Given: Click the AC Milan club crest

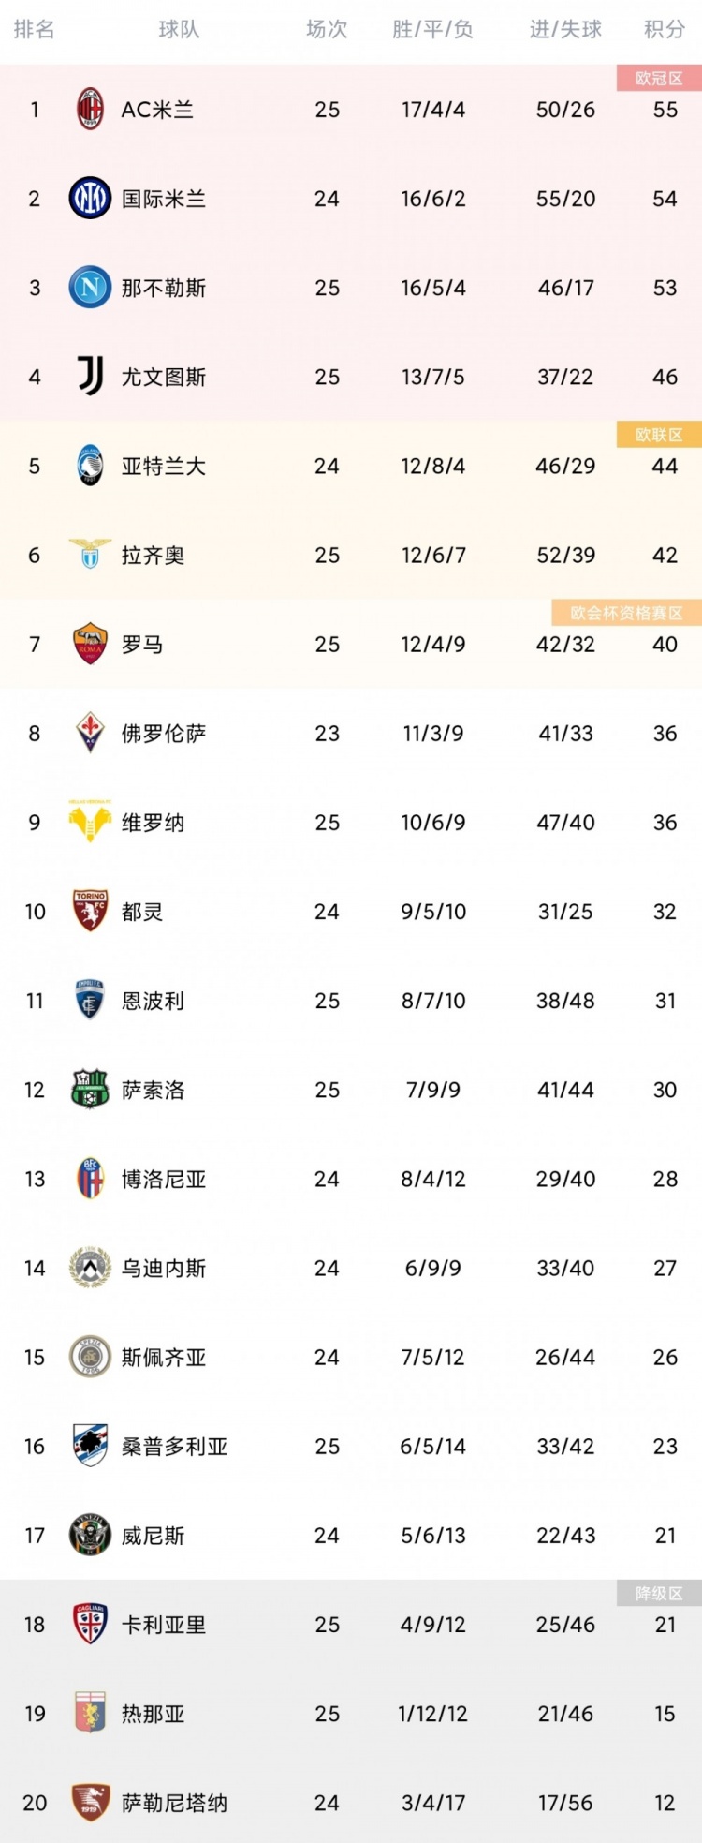Looking at the screenshot, I should tap(90, 110).
